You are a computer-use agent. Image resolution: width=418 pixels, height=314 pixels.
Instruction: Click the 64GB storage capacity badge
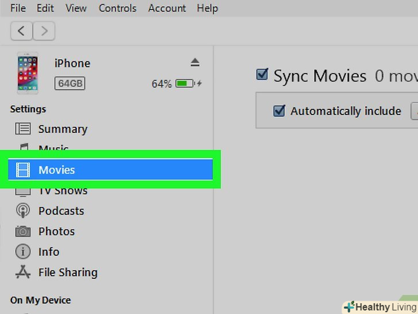[x=70, y=83]
